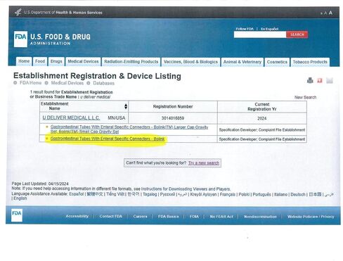
Task: Open the highlighted Bolink device listing
Action: click(x=108, y=139)
